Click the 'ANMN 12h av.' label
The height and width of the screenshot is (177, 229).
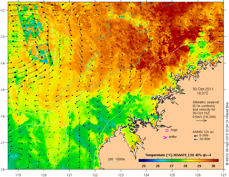pyautogui.click(x=203, y=132)
